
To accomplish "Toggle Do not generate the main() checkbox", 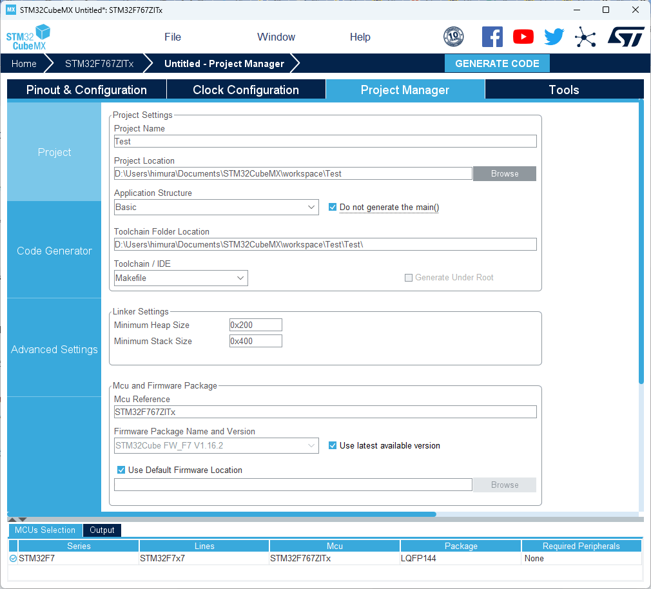I will (x=332, y=207).
